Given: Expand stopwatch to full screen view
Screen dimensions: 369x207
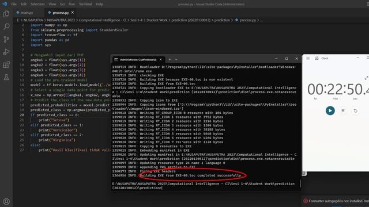Looking at the screenshot, I should click(x=366, y=78).
